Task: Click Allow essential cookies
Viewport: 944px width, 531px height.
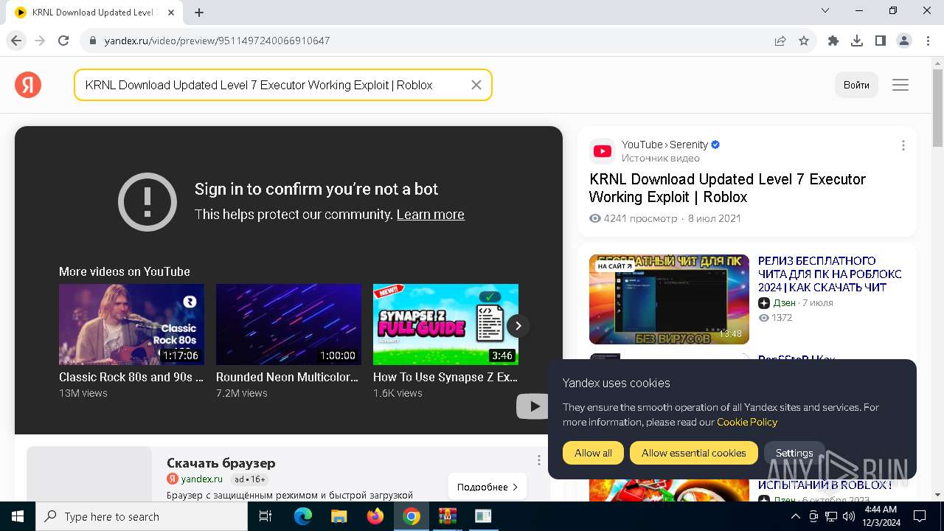Action: point(694,453)
